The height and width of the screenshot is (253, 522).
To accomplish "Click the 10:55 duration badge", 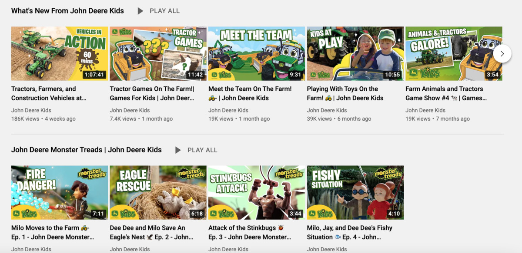I will click(x=392, y=75).
